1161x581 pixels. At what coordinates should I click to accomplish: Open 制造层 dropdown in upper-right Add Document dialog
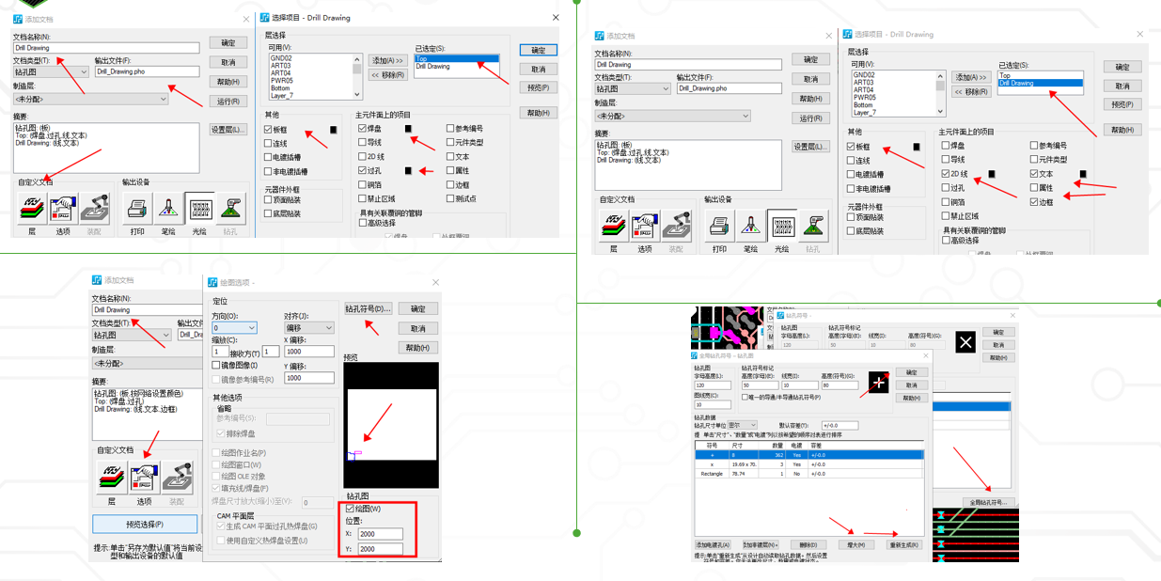click(x=672, y=116)
